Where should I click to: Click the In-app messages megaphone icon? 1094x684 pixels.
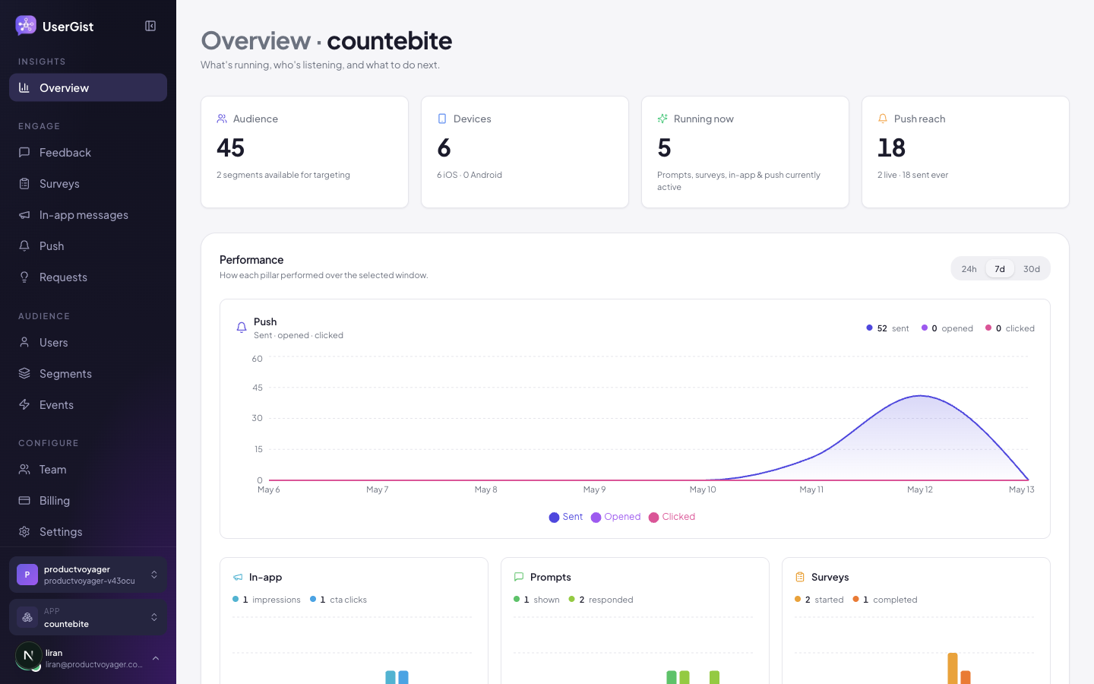(24, 214)
